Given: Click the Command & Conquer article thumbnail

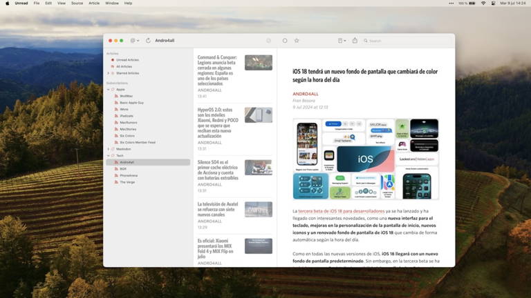Looking at the screenshot, I should (x=259, y=63).
